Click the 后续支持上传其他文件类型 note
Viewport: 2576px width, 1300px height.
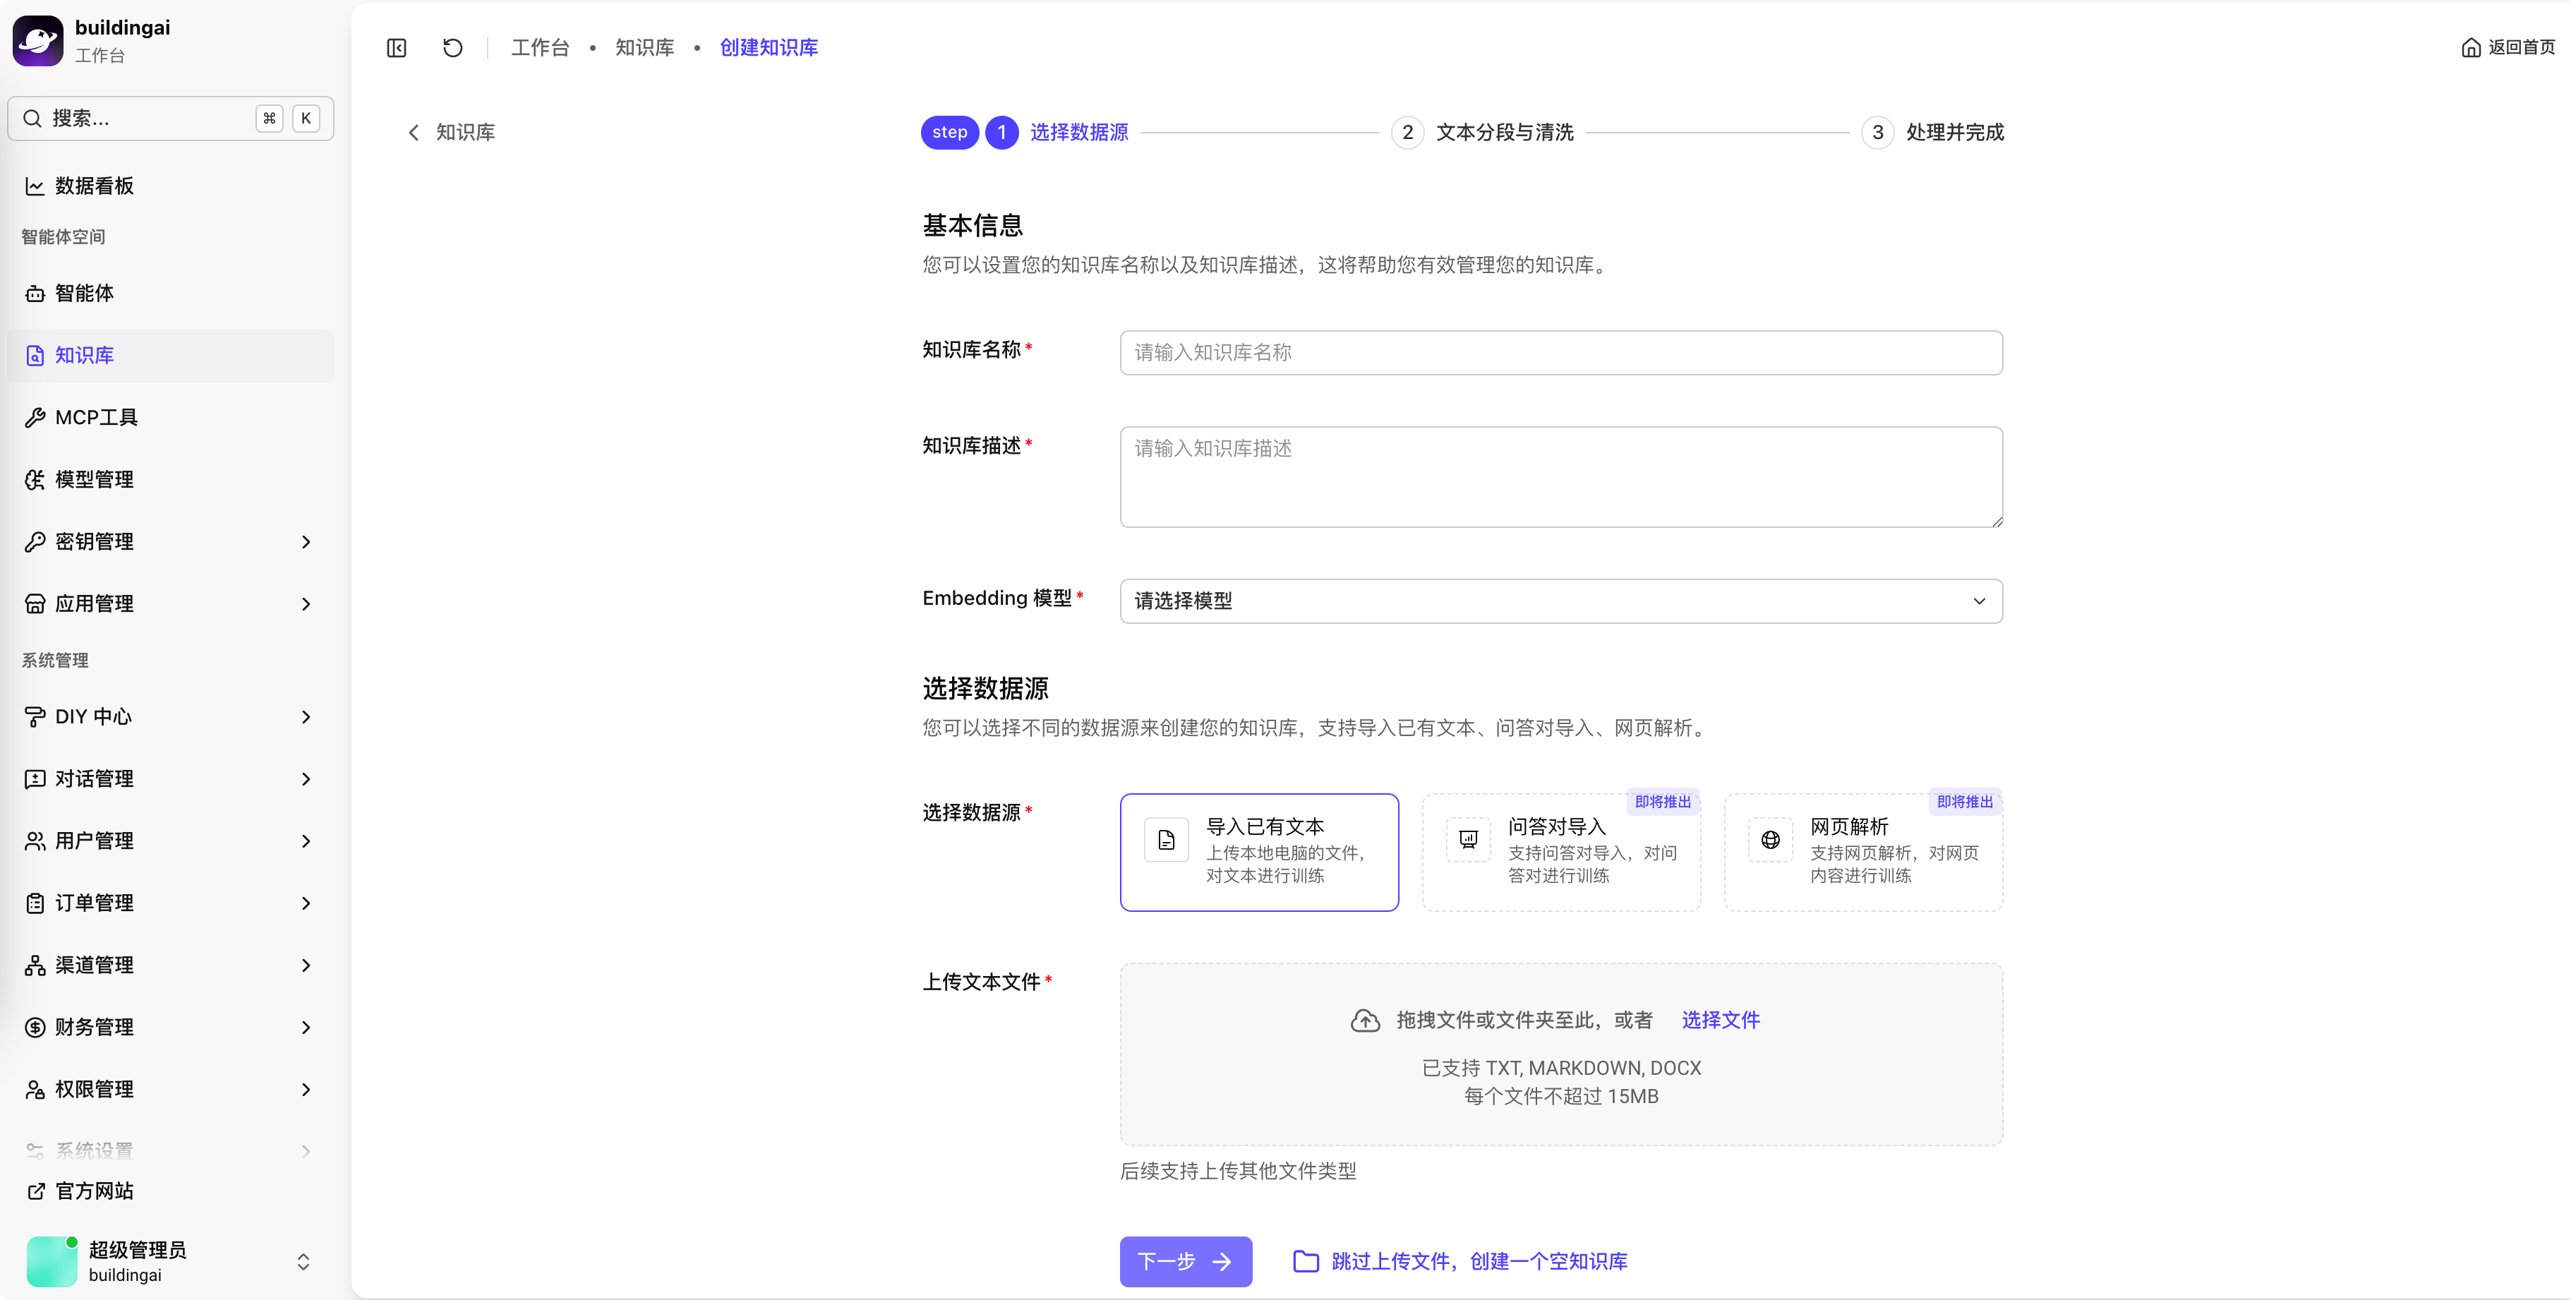click(x=1238, y=1171)
